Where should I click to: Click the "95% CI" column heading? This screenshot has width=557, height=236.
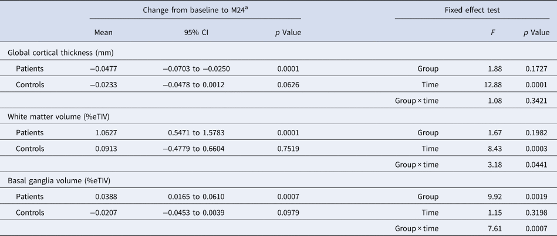(194, 33)
